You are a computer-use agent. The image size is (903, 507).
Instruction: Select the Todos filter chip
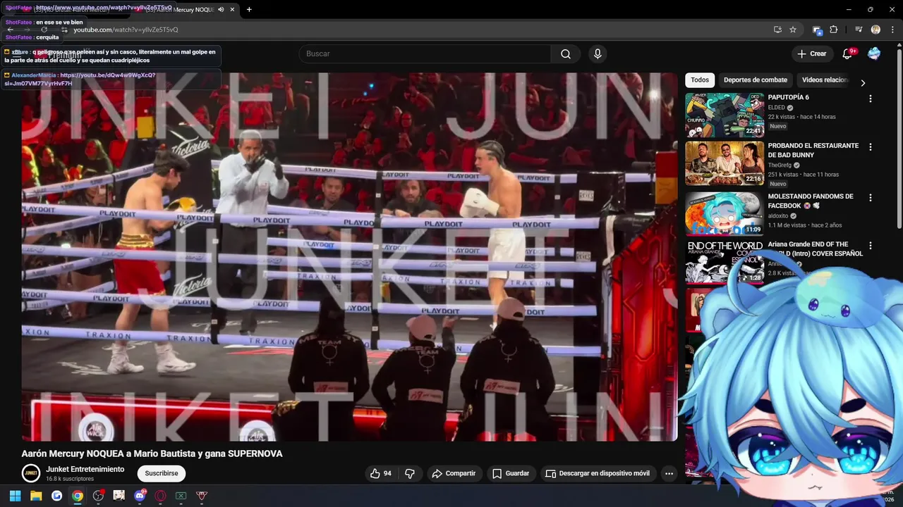click(700, 80)
